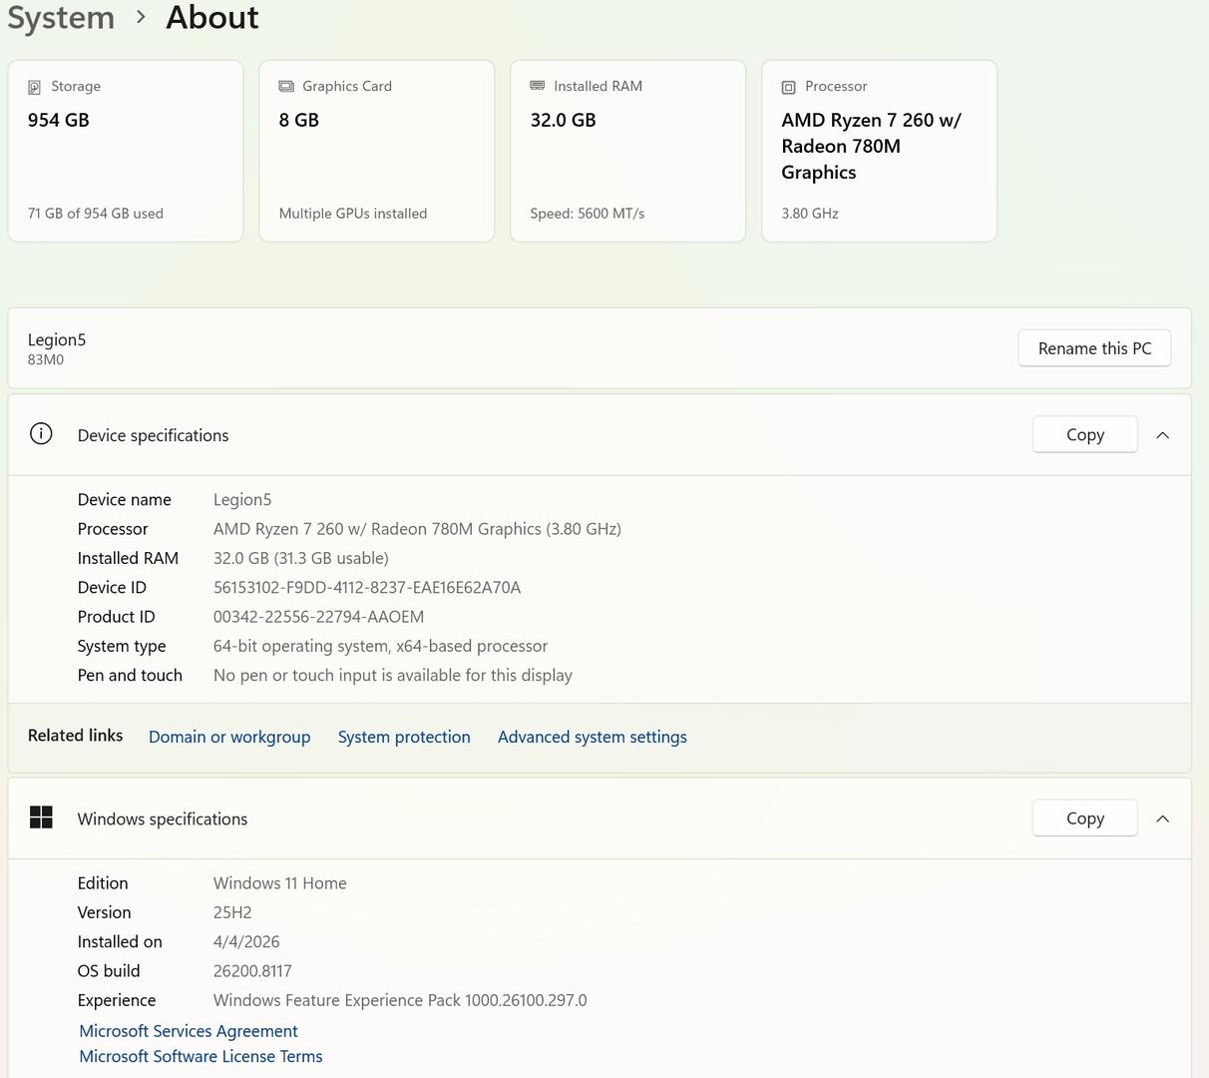Select the 32.0 GB Installed RAM card
1209x1078 pixels.
(x=628, y=151)
